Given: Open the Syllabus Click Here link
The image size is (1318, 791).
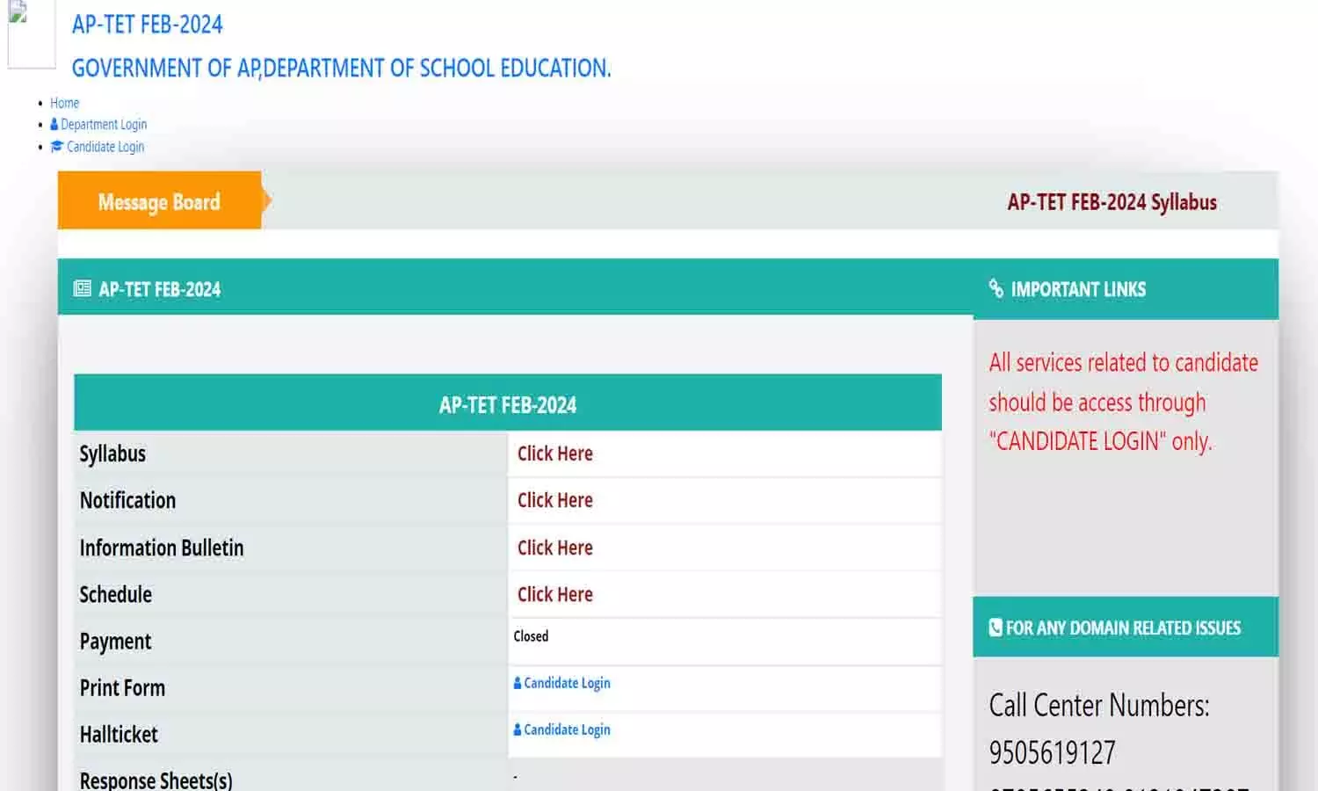Looking at the screenshot, I should 554,454.
